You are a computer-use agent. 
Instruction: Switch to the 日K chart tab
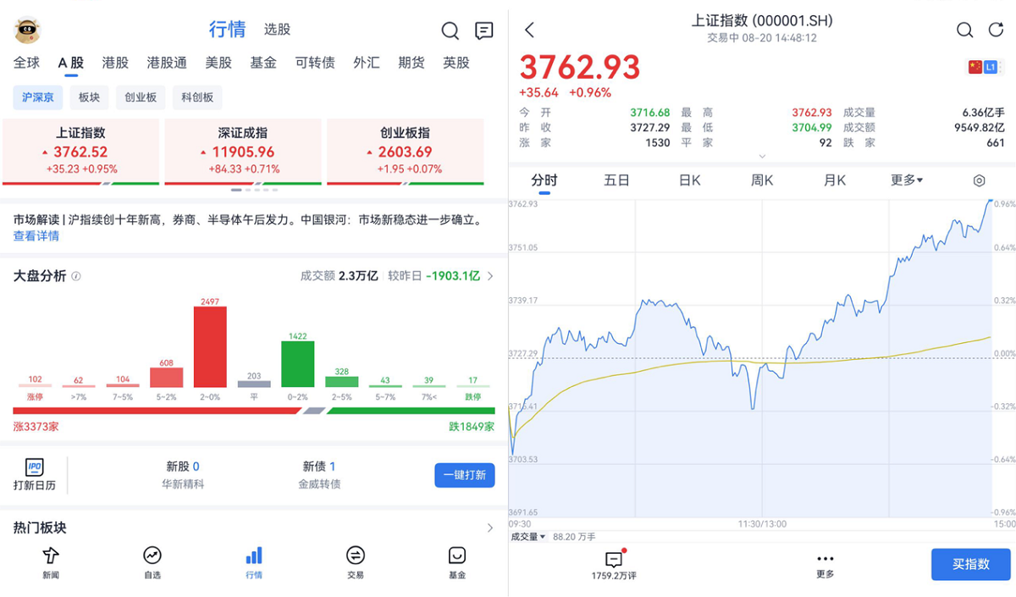(x=690, y=180)
